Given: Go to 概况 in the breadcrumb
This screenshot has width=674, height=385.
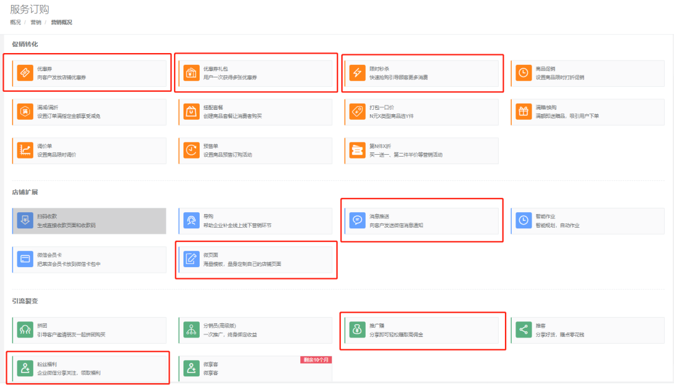Looking at the screenshot, I should click(16, 22).
